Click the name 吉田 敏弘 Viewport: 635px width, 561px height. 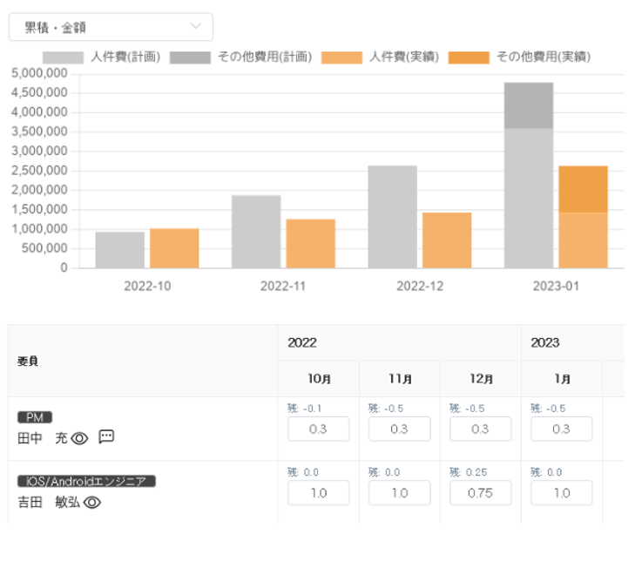[49, 503]
